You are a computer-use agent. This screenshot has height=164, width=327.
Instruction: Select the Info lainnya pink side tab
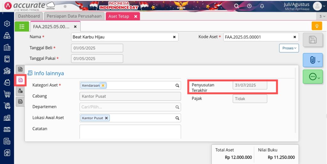(20, 80)
